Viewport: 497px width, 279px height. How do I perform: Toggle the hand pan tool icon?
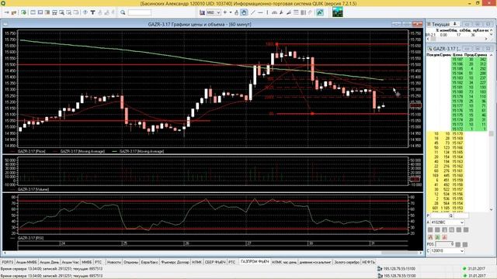(x=244, y=12)
